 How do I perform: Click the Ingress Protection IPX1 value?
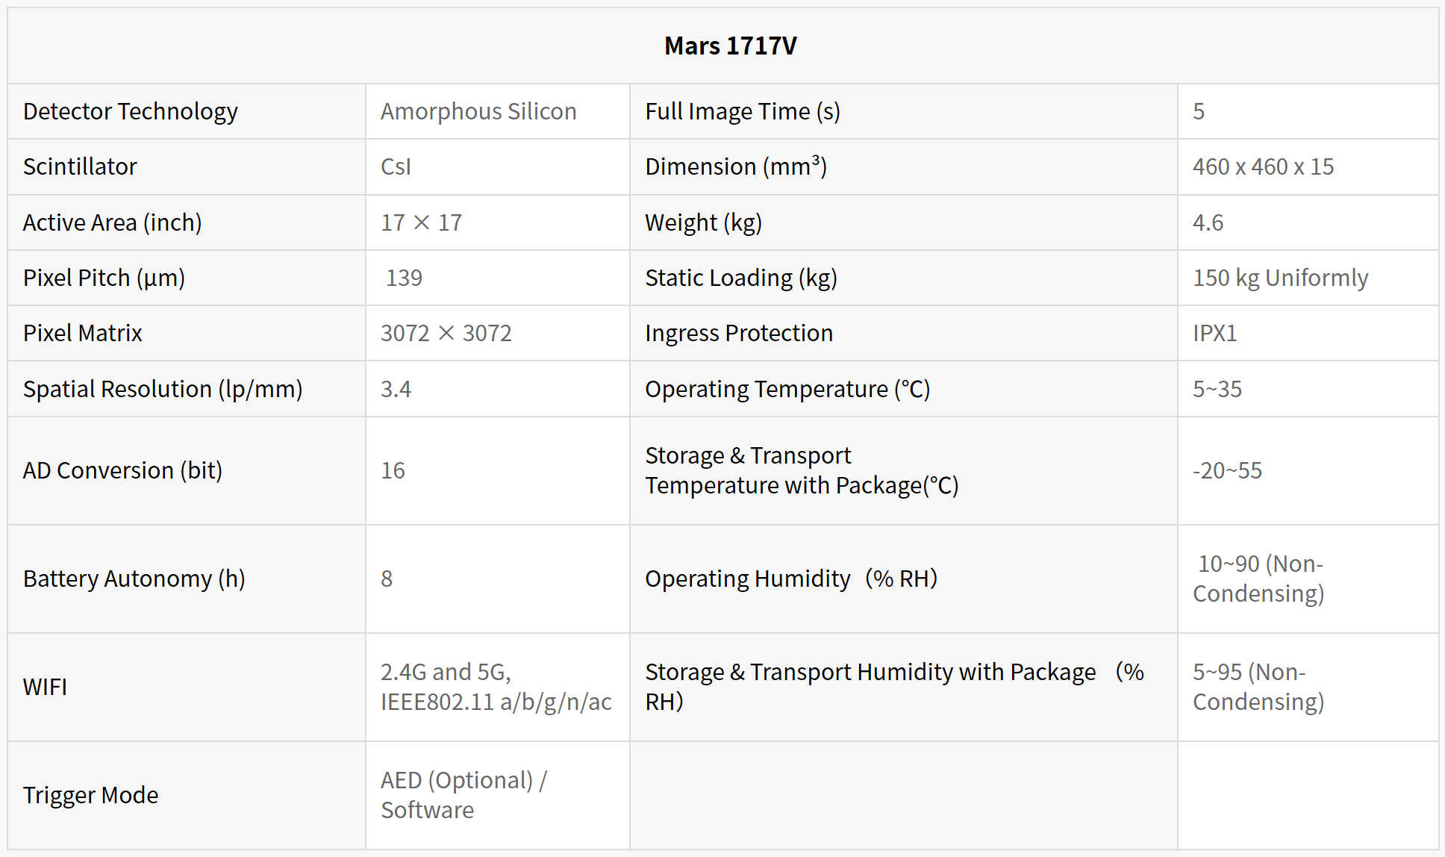click(x=1214, y=333)
